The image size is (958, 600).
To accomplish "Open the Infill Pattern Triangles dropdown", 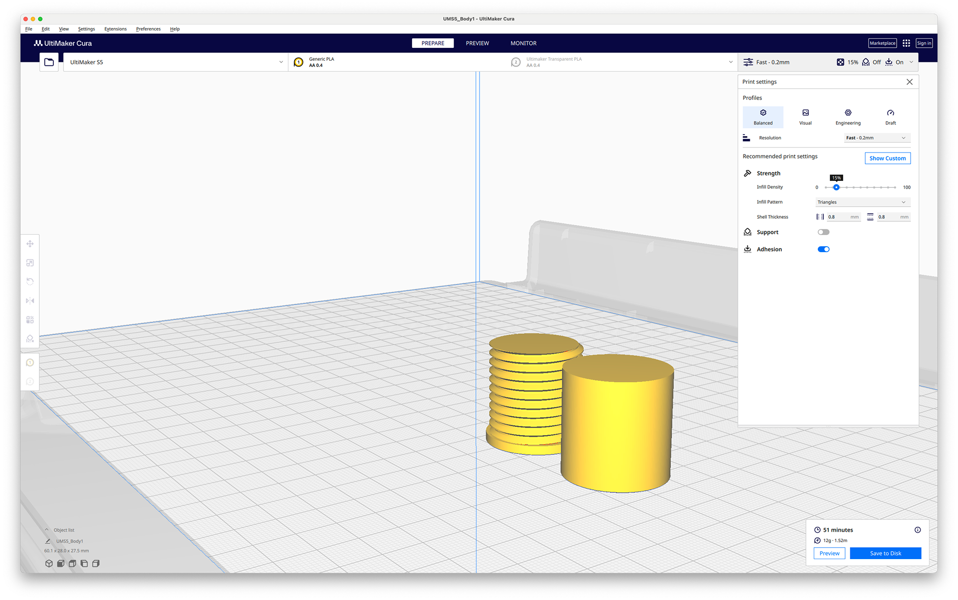I will tap(862, 202).
